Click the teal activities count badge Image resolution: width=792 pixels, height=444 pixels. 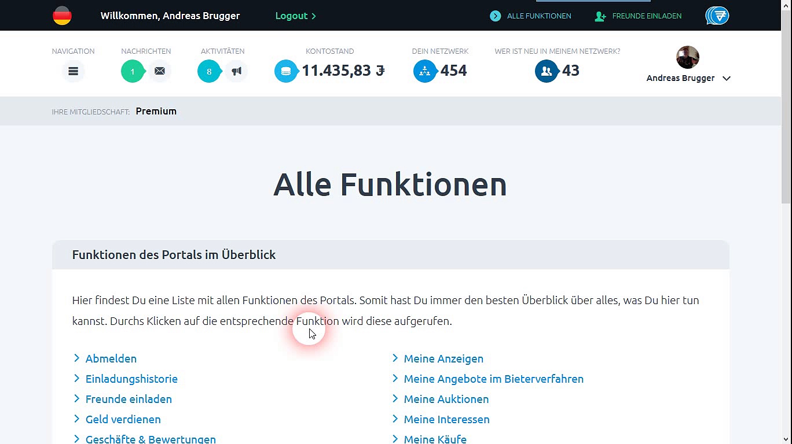click(209, 71)
